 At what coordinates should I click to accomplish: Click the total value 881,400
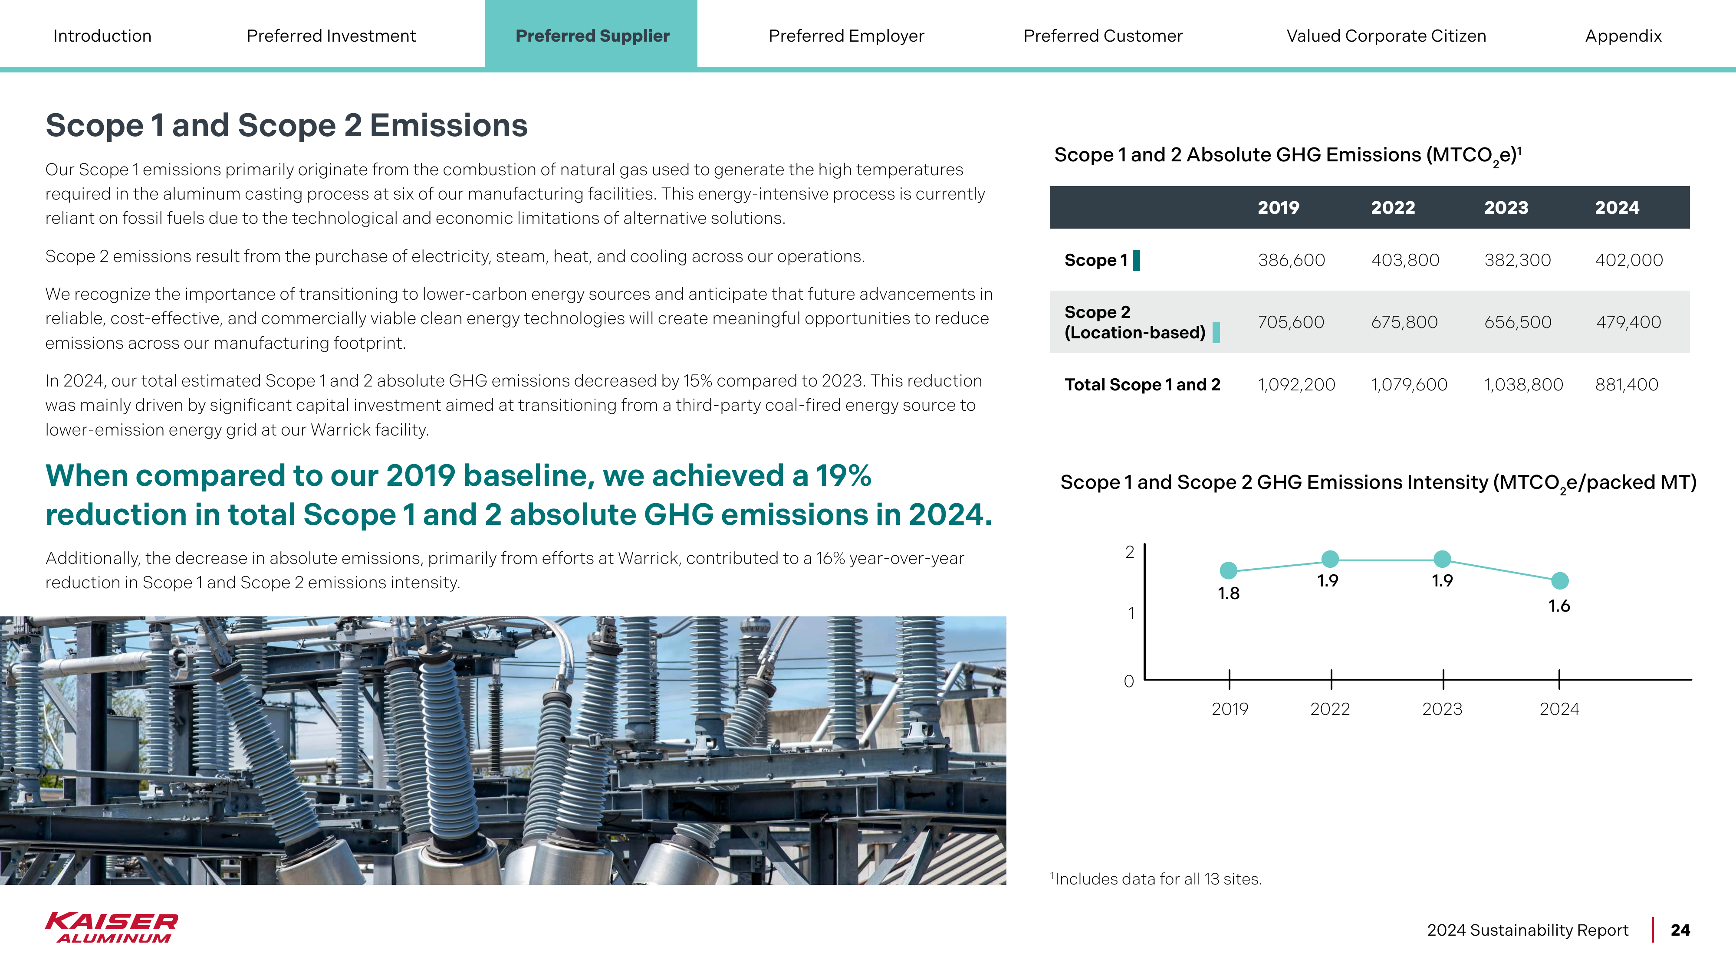pyautogui.click(x=1627, y=385)
